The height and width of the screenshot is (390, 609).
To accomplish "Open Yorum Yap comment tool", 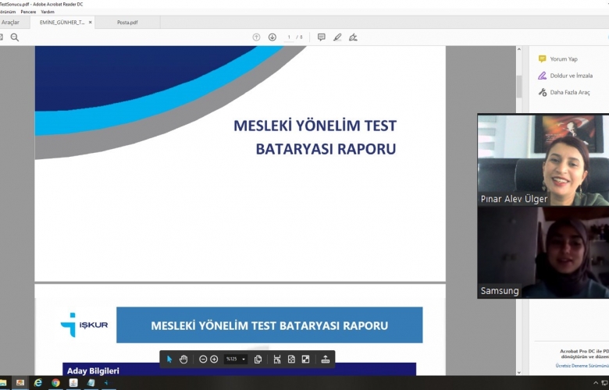I will click(564, 59).
